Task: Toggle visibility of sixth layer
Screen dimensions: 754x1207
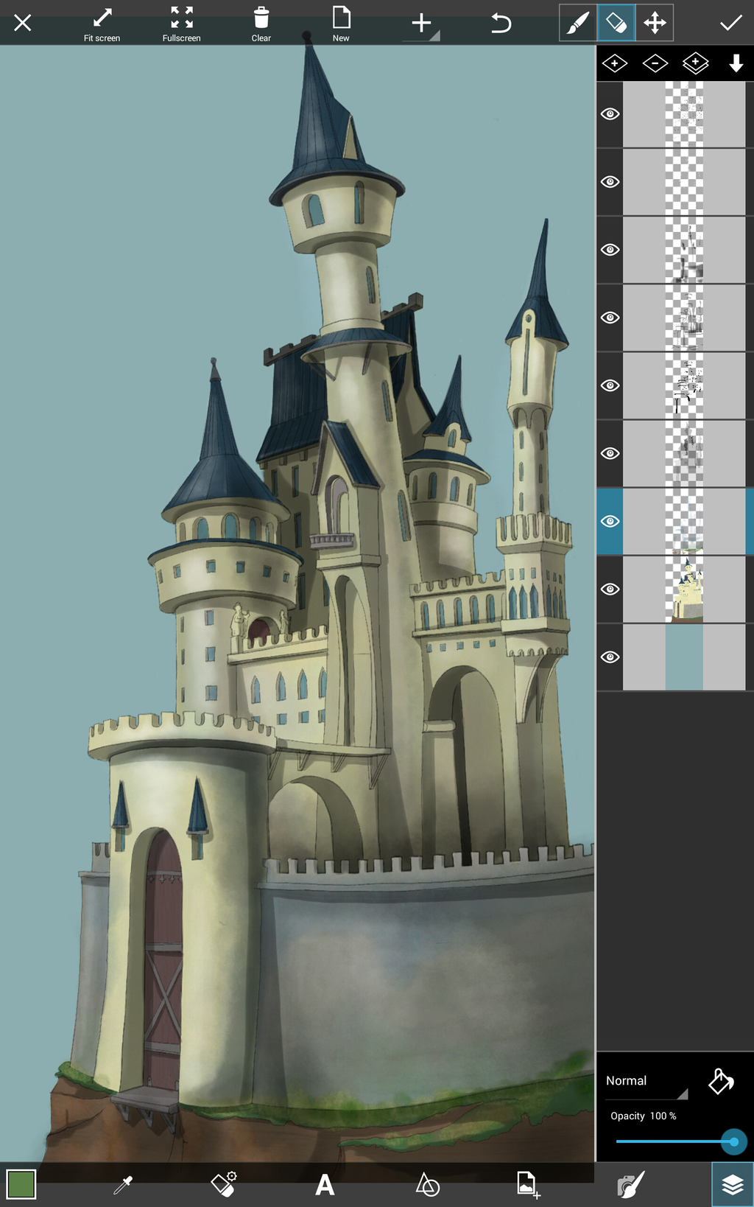Action: [x=610, y=453]
